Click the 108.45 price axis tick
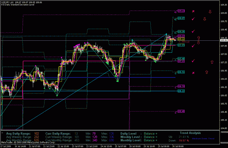Viewport: 228px width, 148px height. click(x=224, y=29)
